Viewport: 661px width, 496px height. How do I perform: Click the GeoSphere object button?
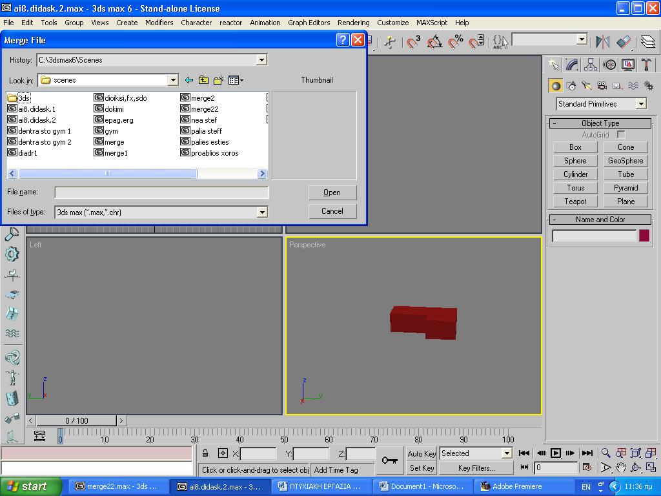tap(625, 161)
